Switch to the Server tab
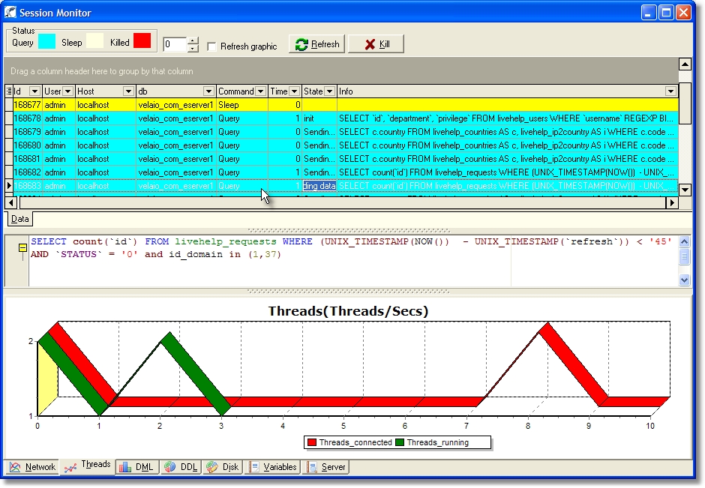Viewport: 705px width, 488px height. click(327, 467)
